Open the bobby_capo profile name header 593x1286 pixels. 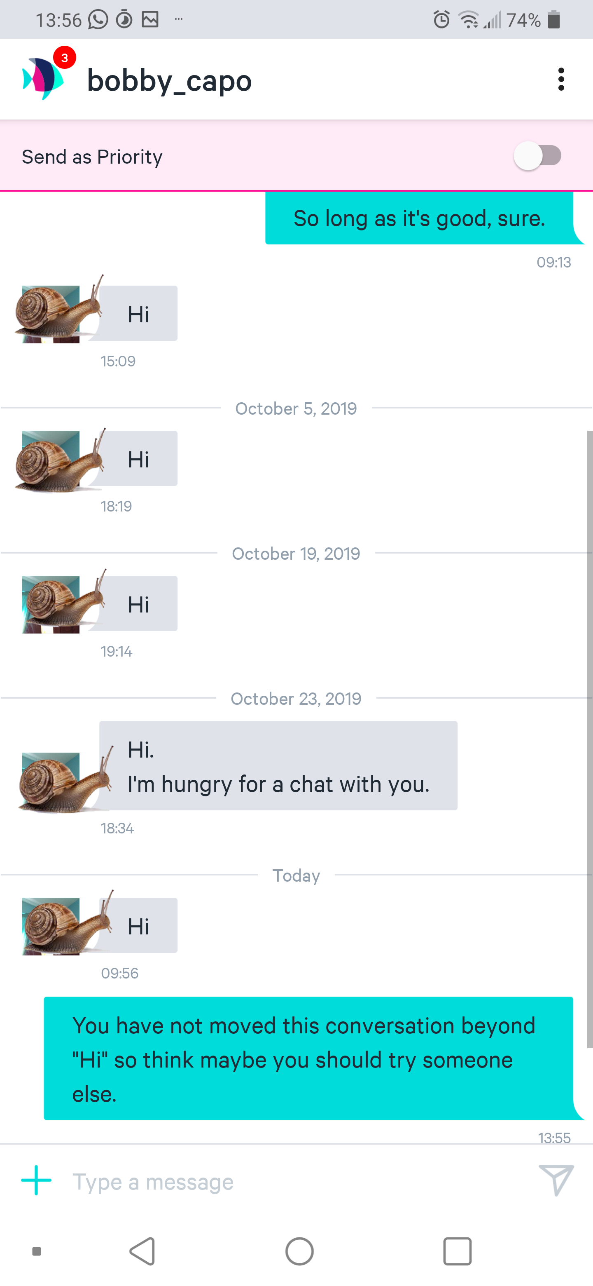(170, 80)
